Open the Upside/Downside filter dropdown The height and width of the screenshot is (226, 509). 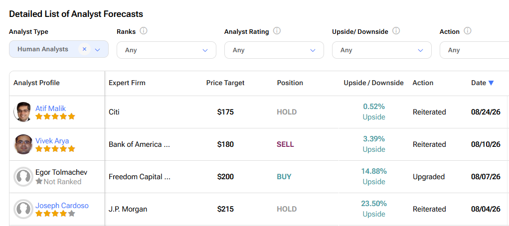click(382, 50)
